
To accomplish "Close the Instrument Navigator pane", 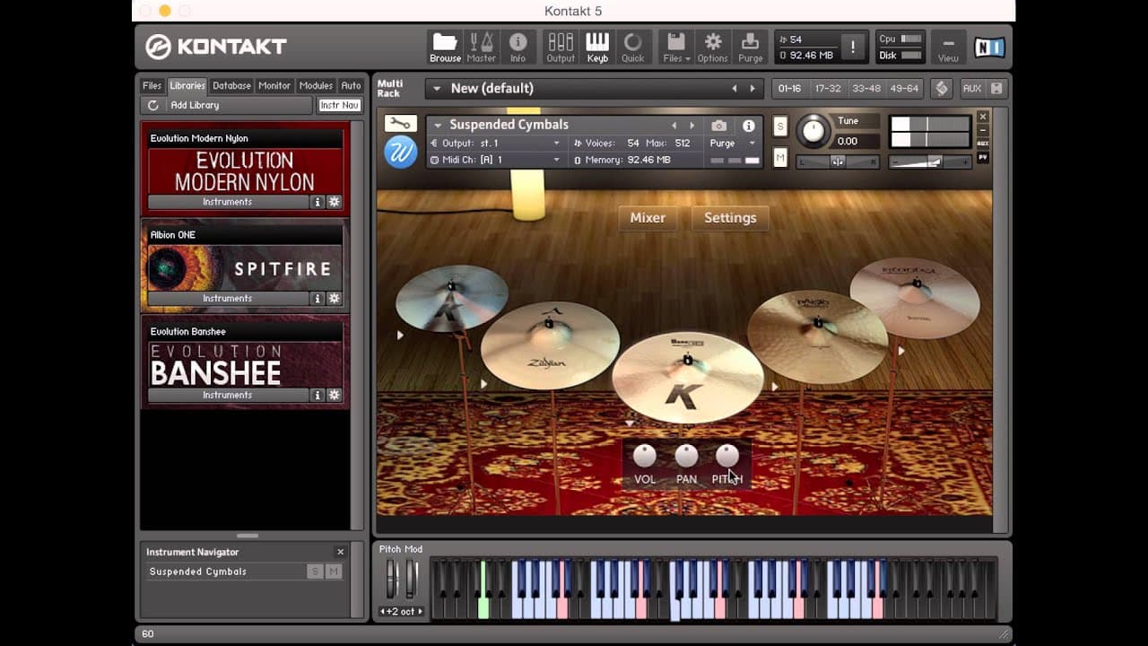I will click(x=340, y=552).
